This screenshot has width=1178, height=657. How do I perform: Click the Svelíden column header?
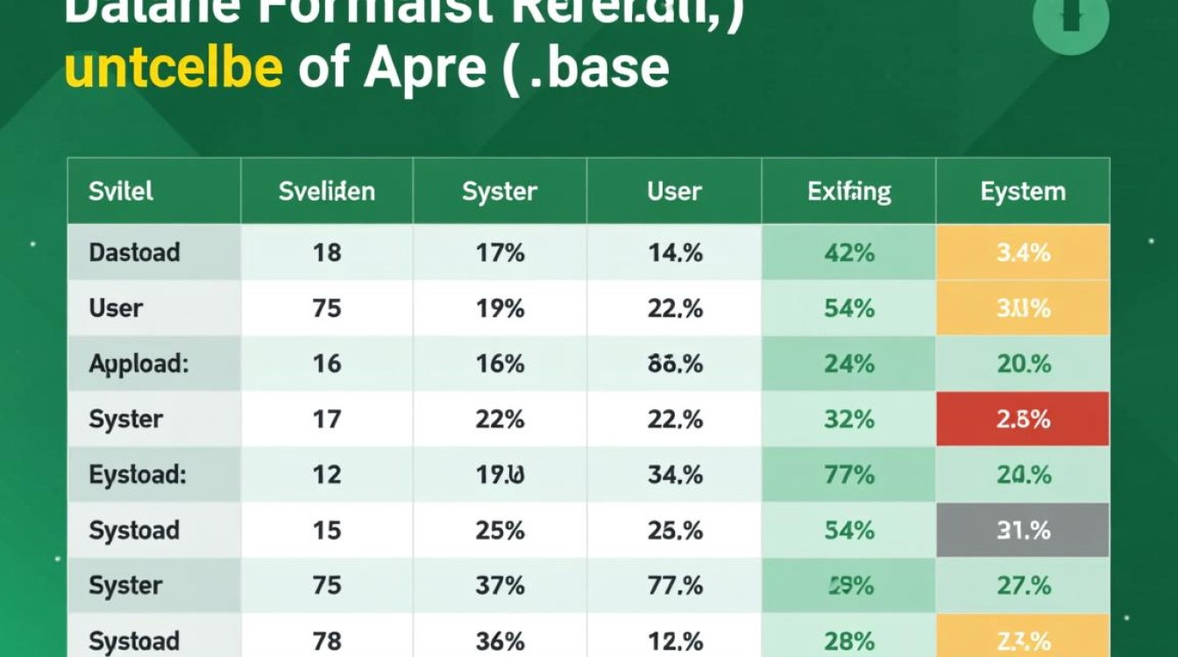[327, 191]
